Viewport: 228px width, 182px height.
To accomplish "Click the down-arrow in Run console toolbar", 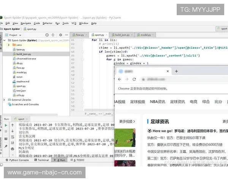I will click(x=13, y=131).
